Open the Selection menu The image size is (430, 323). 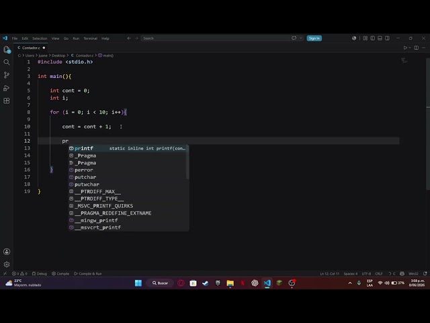(x=40, y=38)
